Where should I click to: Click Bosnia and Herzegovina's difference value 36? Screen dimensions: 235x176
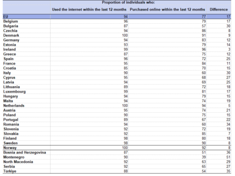click(x=228, y=153)
